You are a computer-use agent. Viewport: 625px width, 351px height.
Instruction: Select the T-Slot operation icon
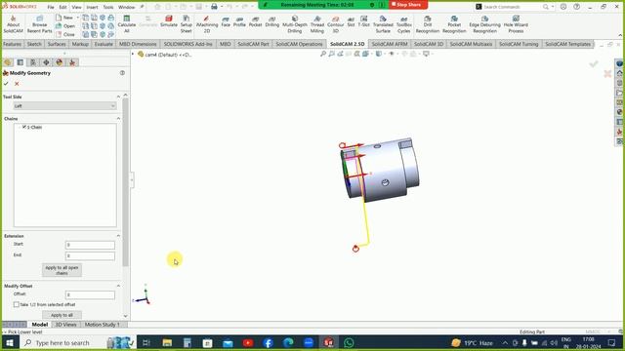click(363, 21)
